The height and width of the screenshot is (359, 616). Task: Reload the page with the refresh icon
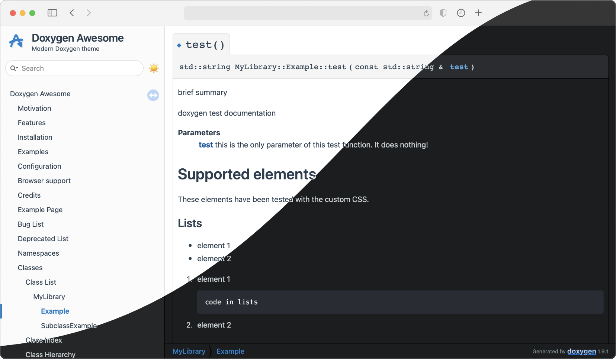click(426, 13)
